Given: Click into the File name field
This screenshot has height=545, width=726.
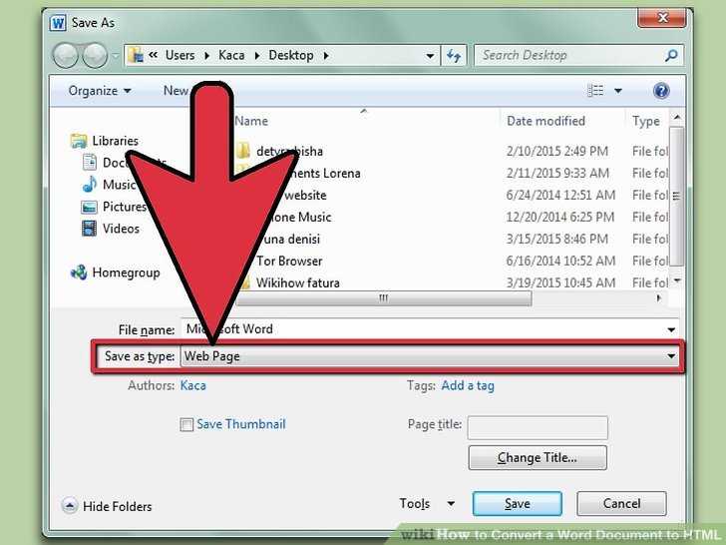Looking at the screenshot, I should coord(421,329).
